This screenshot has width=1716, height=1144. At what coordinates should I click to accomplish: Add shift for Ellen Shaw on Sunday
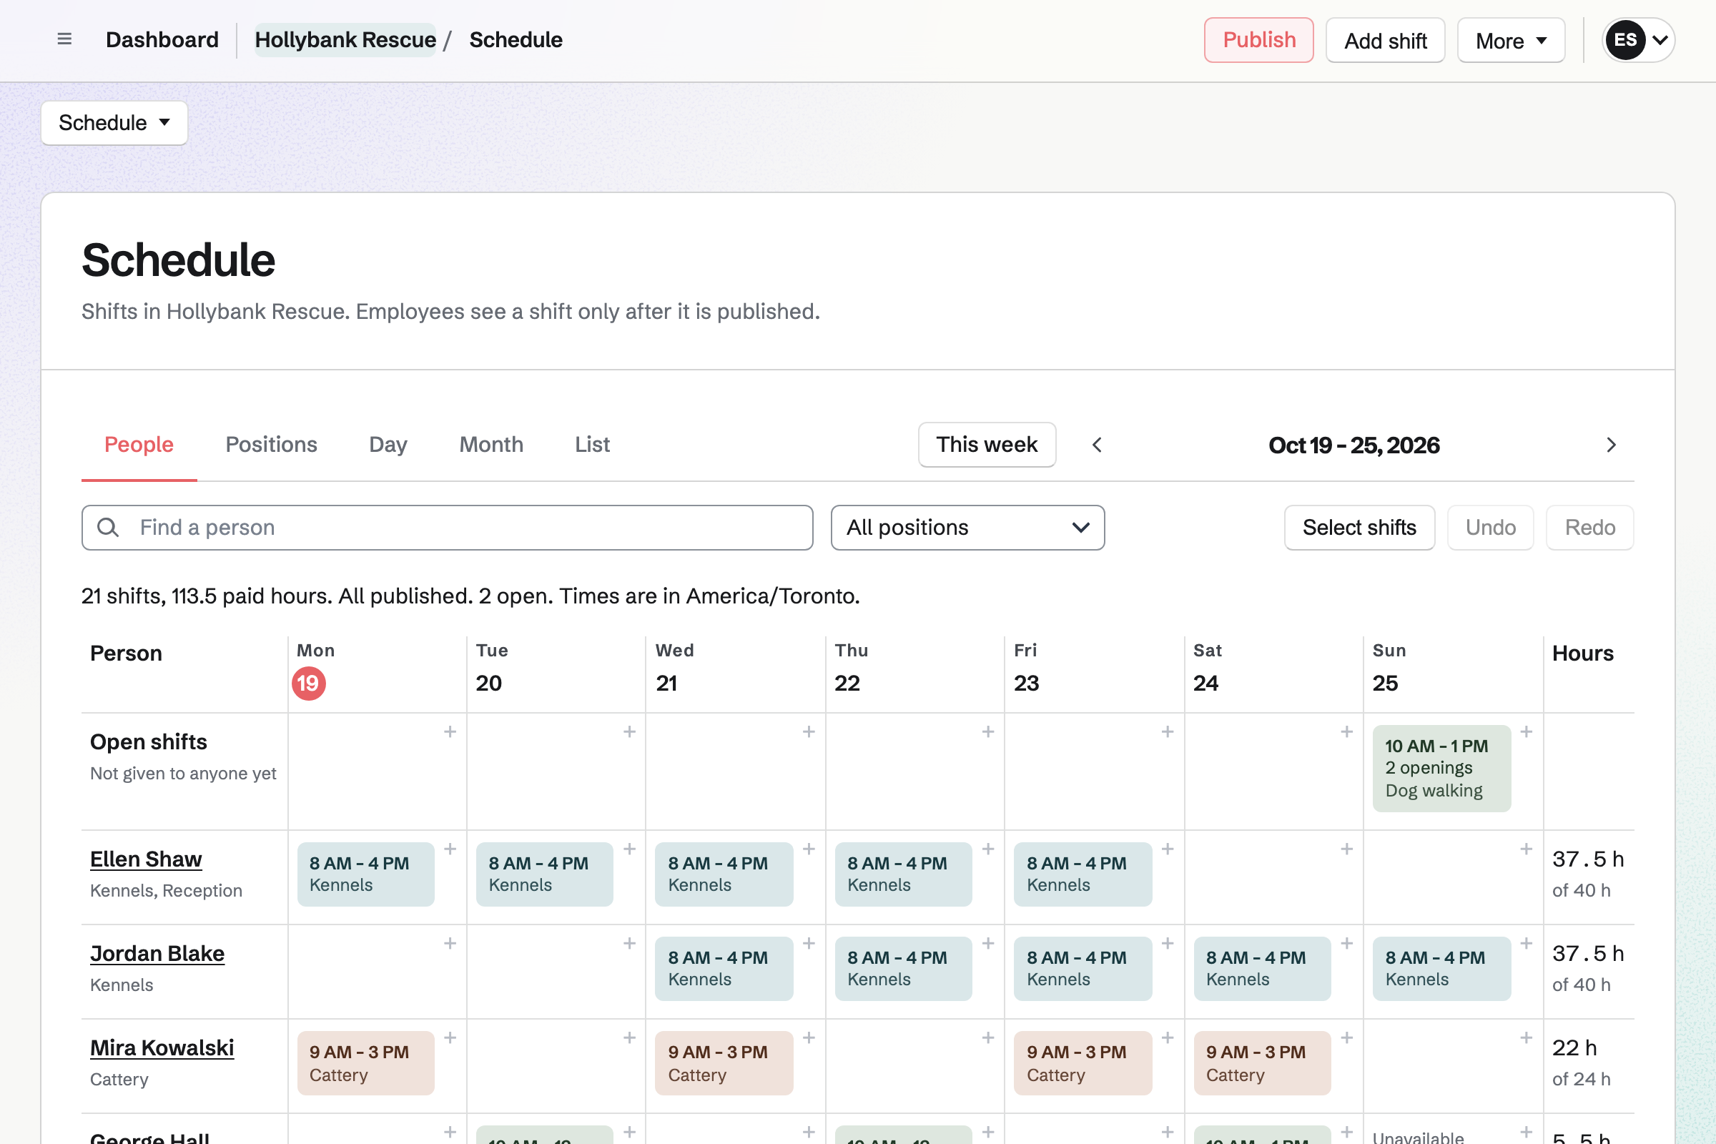(1526, 849)
